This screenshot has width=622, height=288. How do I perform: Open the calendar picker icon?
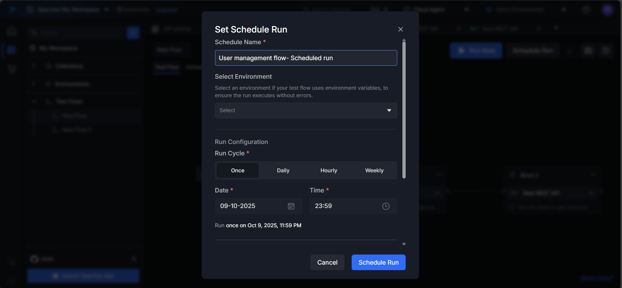click(291, 206)
